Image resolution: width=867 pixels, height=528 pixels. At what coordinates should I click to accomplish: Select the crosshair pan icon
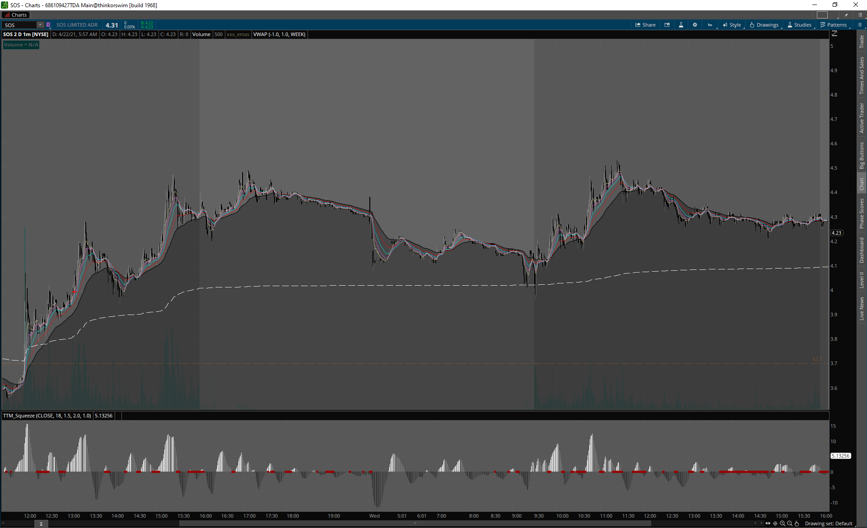[775, 523]
